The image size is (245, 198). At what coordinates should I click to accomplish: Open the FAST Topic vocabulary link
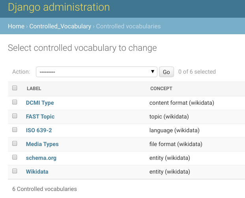pos(40,117)
